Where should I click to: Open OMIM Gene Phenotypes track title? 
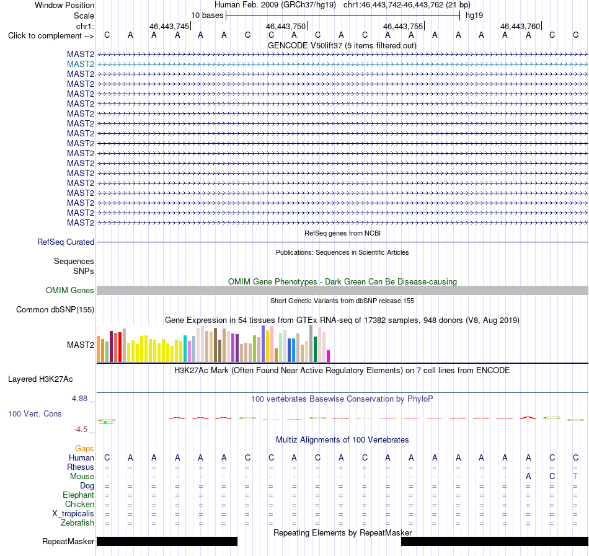click(x=342, y=281)
